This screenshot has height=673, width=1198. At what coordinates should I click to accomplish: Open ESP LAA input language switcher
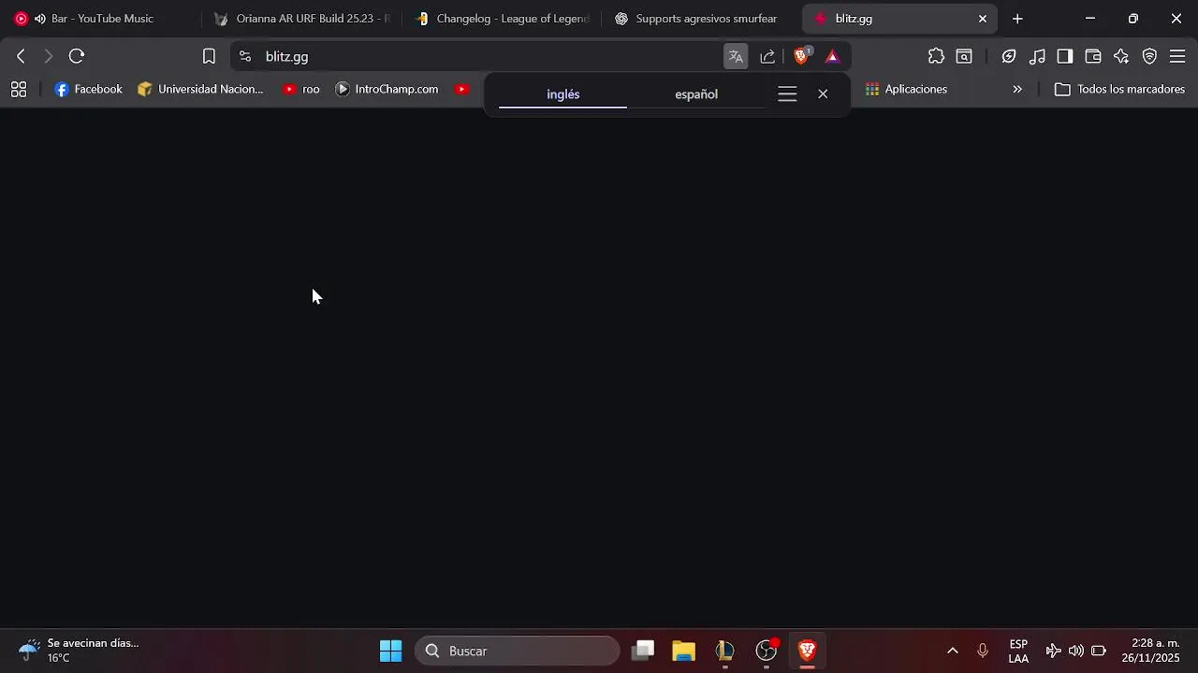pyautogui.click(x=1018, y=652)
